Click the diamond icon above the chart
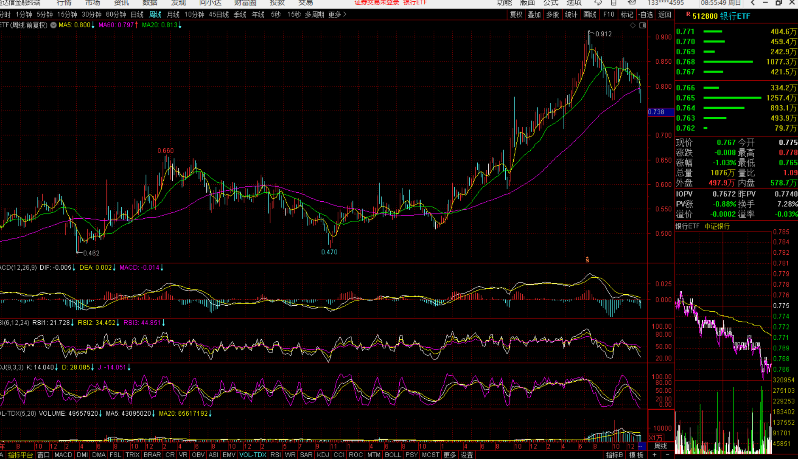 [x=633, y=25]
